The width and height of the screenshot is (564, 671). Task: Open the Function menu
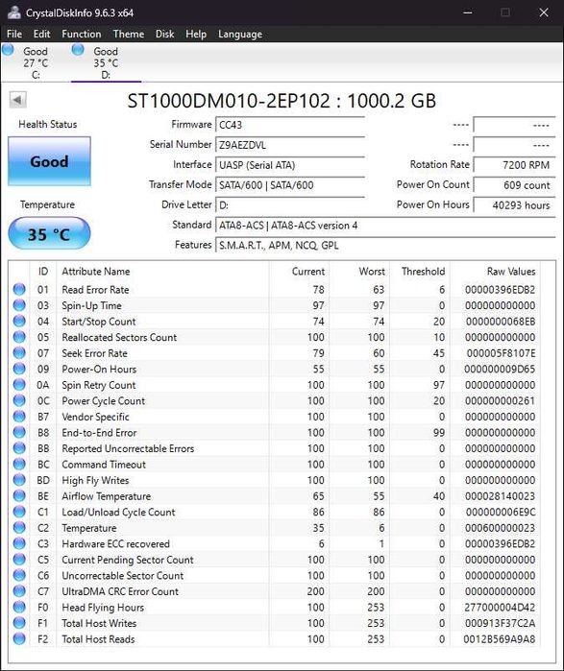point(82,34)
